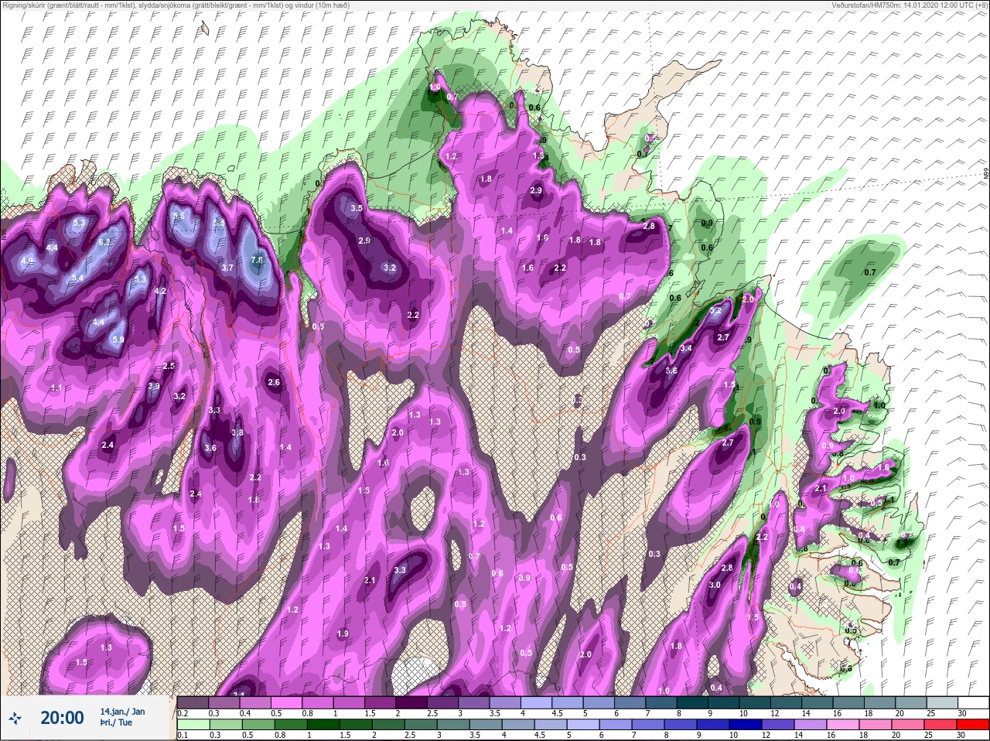Viewport: 990px width, 741px height.
Task: Click the 30 label under upper legend
Action: point(962,713)
